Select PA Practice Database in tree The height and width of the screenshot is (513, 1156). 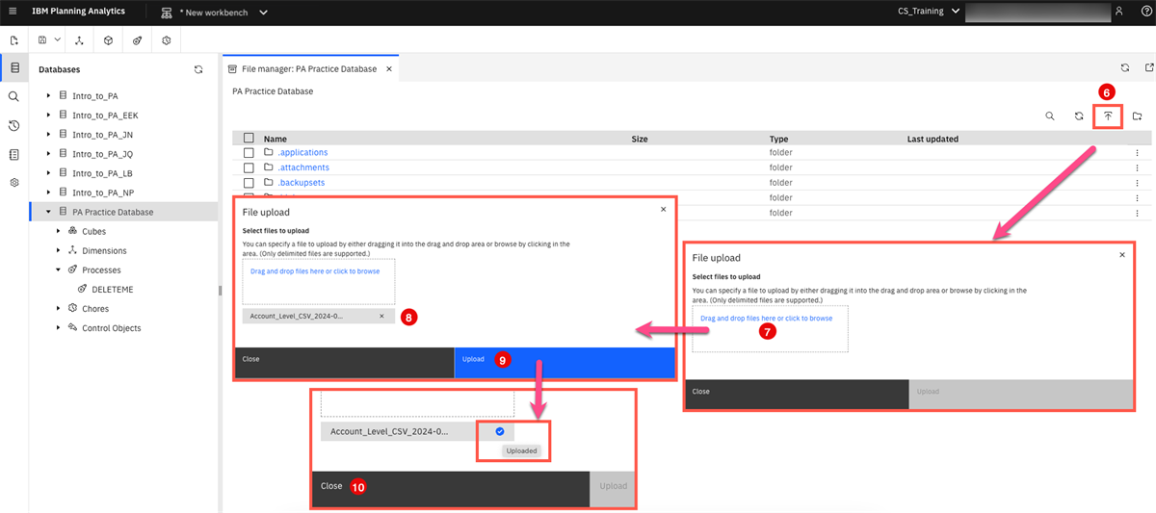(x=112, y=212)
